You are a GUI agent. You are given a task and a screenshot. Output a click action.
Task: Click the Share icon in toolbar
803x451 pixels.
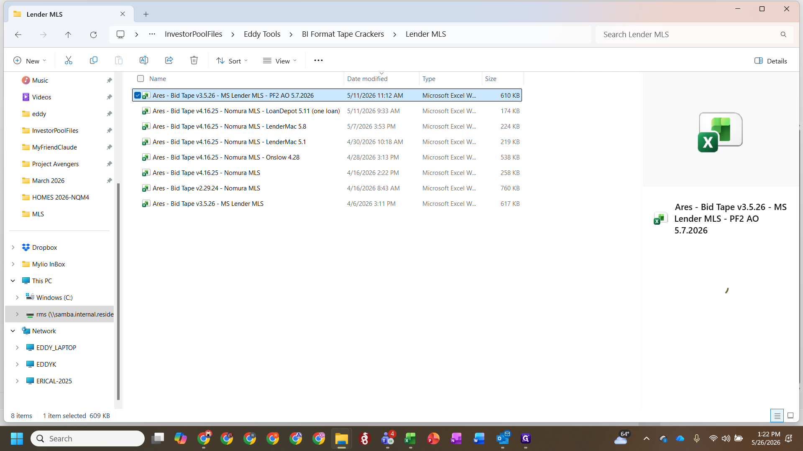pyautogui.click(x=169, y=61)
